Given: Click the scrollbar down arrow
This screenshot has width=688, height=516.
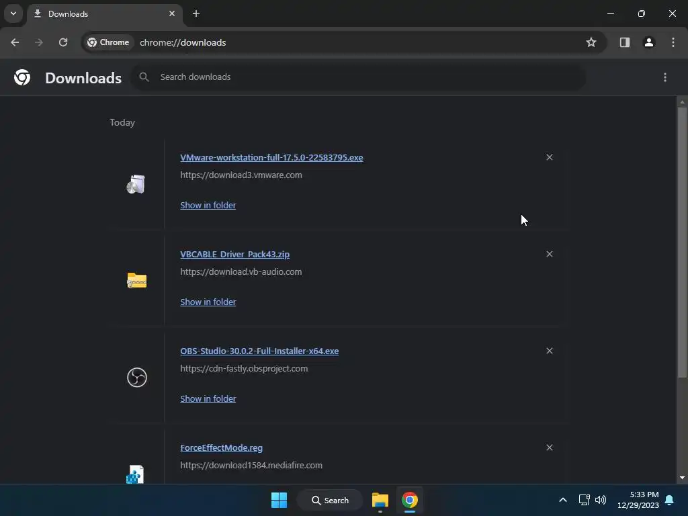Looking at the screenshot, I should [x=682, y=478].
